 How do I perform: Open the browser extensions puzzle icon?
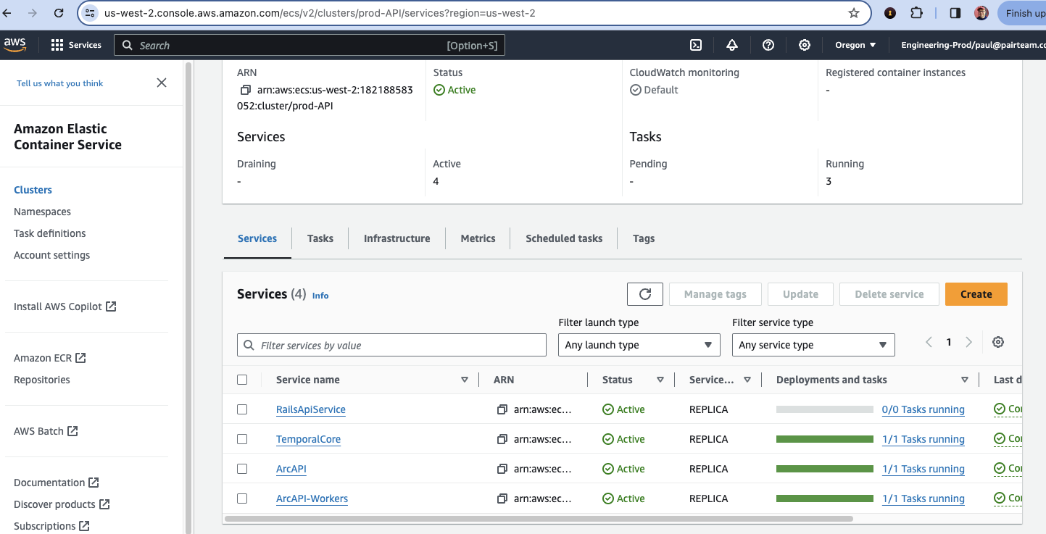tap(916, 13)
